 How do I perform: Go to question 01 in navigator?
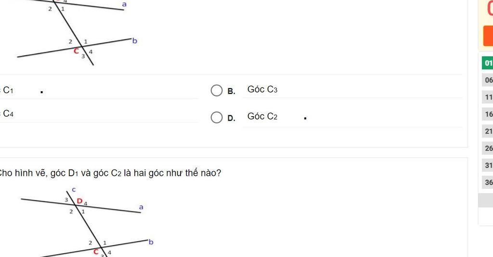(488, 63)
